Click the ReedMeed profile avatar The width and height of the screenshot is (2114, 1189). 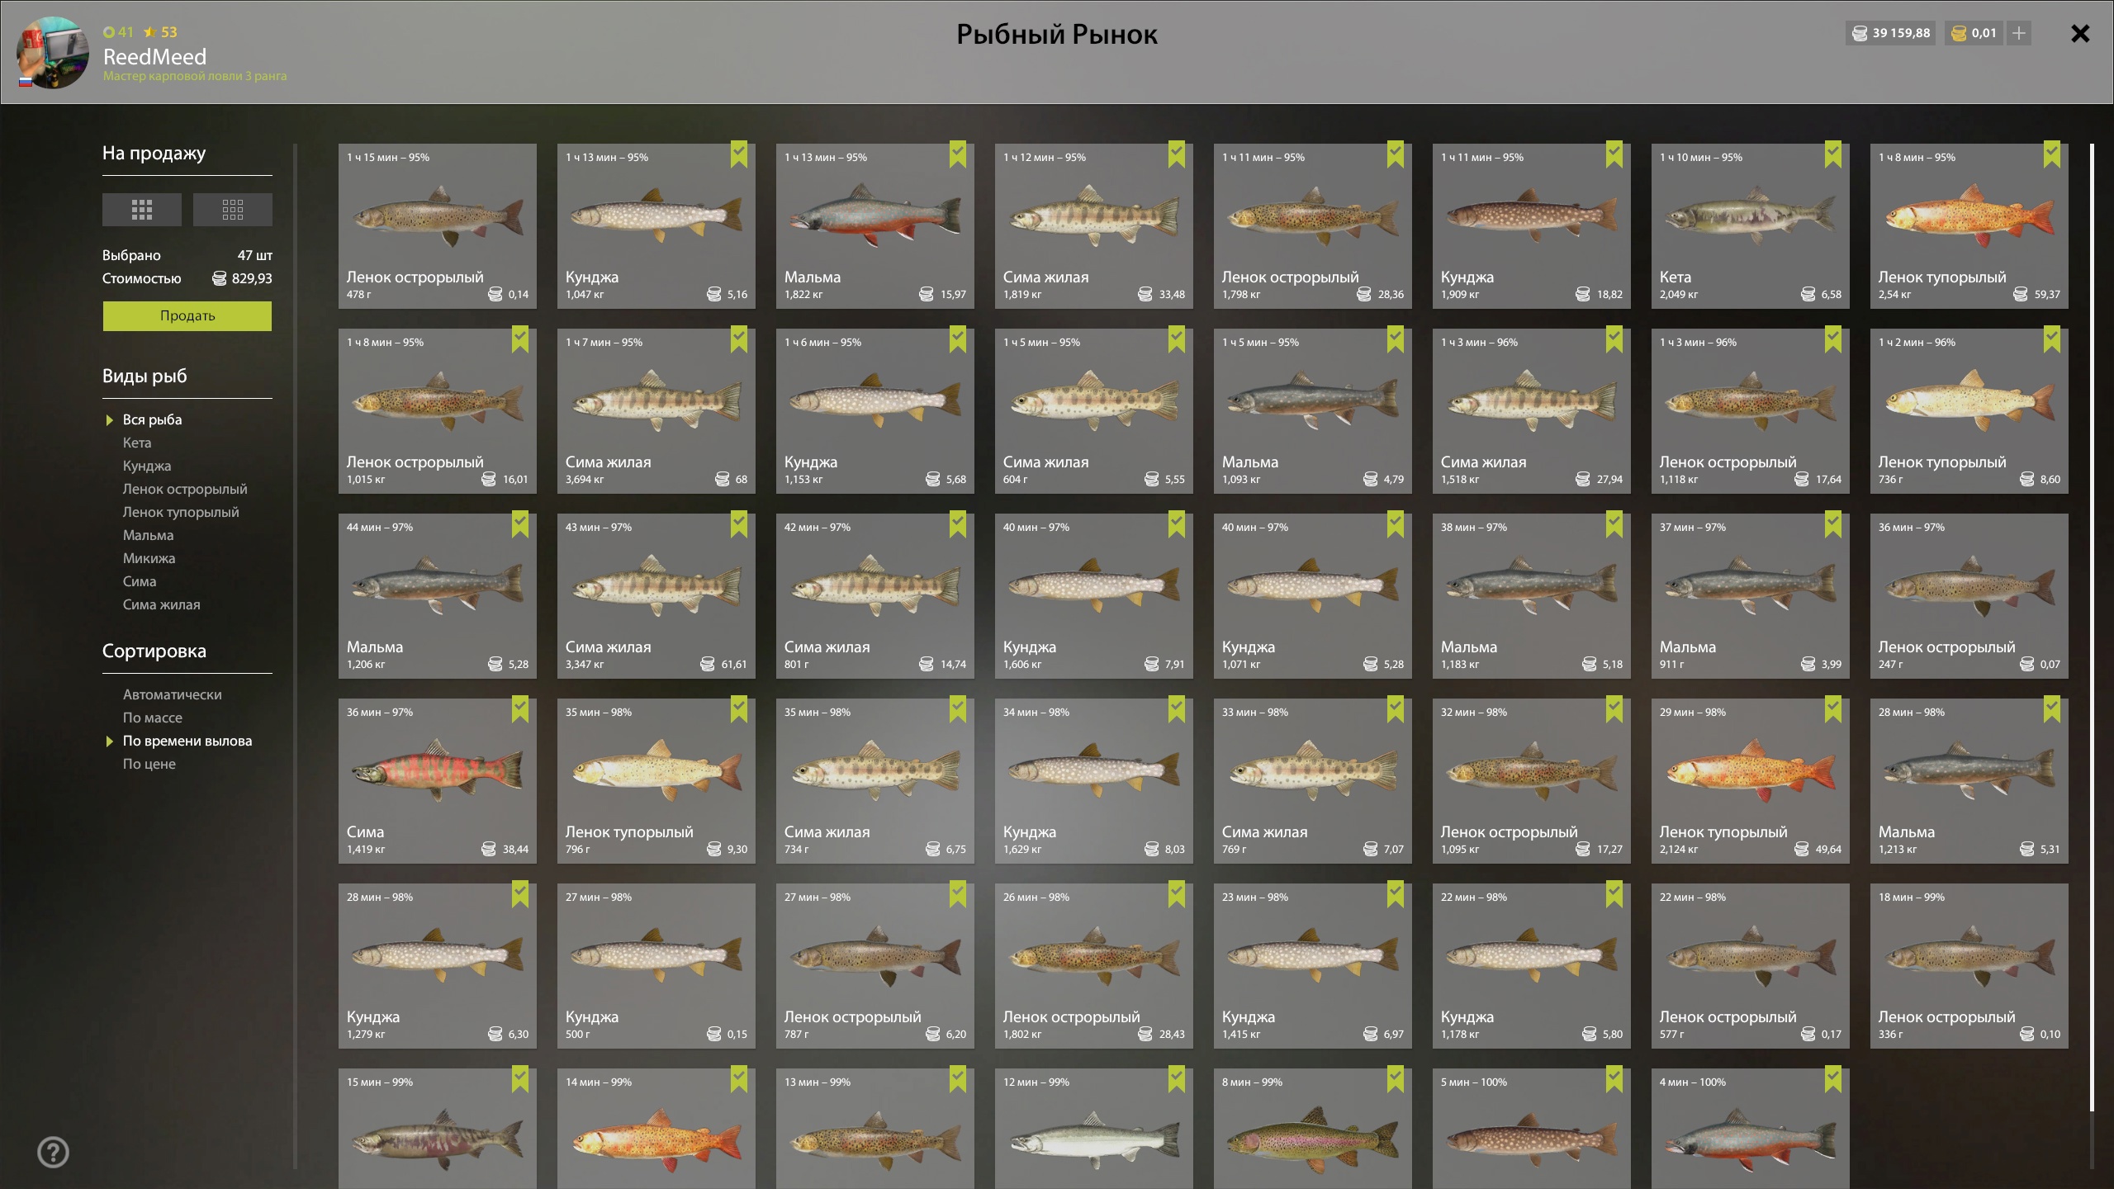coord(54,52)
